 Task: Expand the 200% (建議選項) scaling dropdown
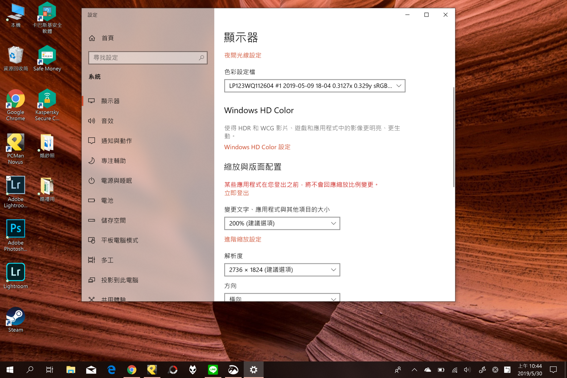(x=282, y=223)
